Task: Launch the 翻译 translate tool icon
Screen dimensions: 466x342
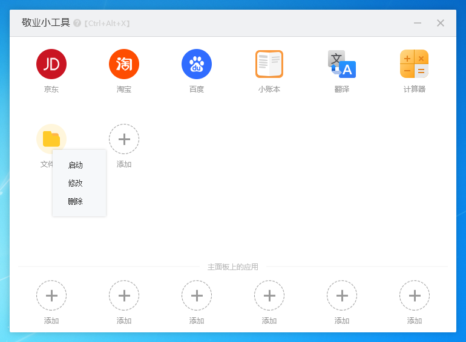Action: point(342,64)
